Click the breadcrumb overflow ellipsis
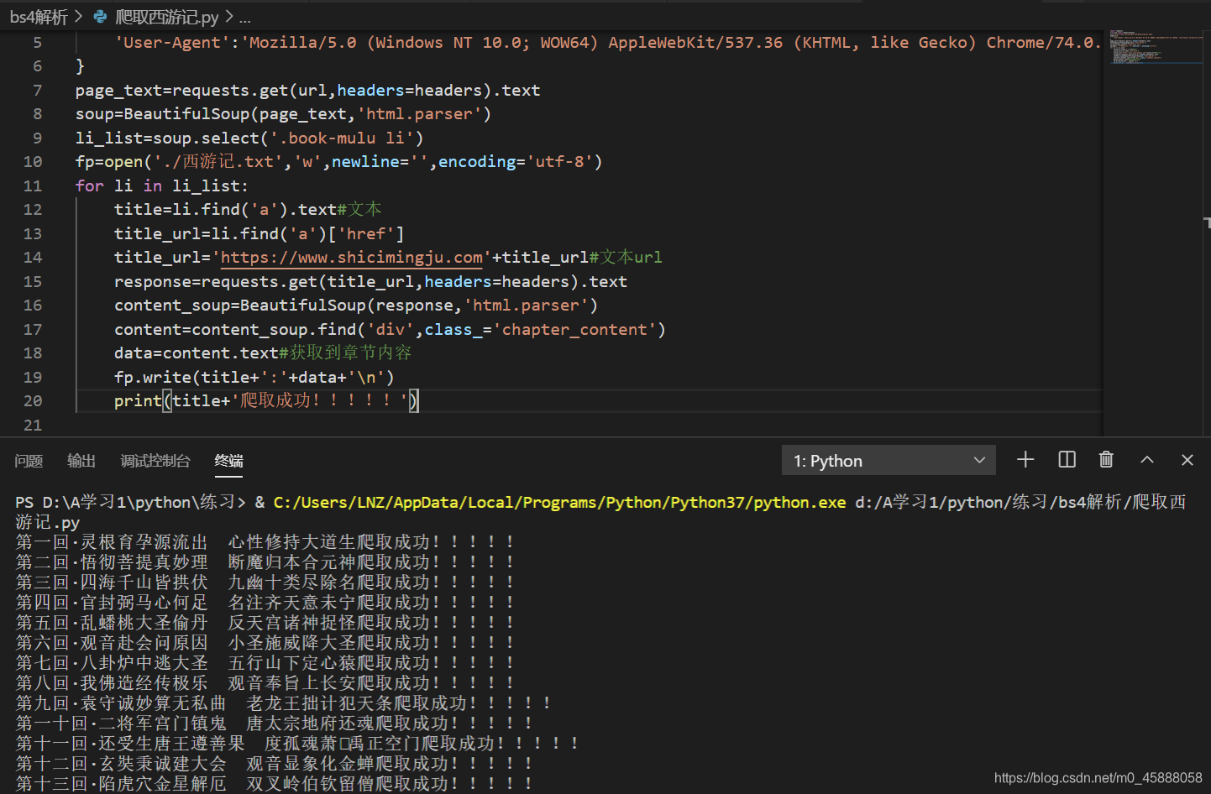 pos(244,16)
